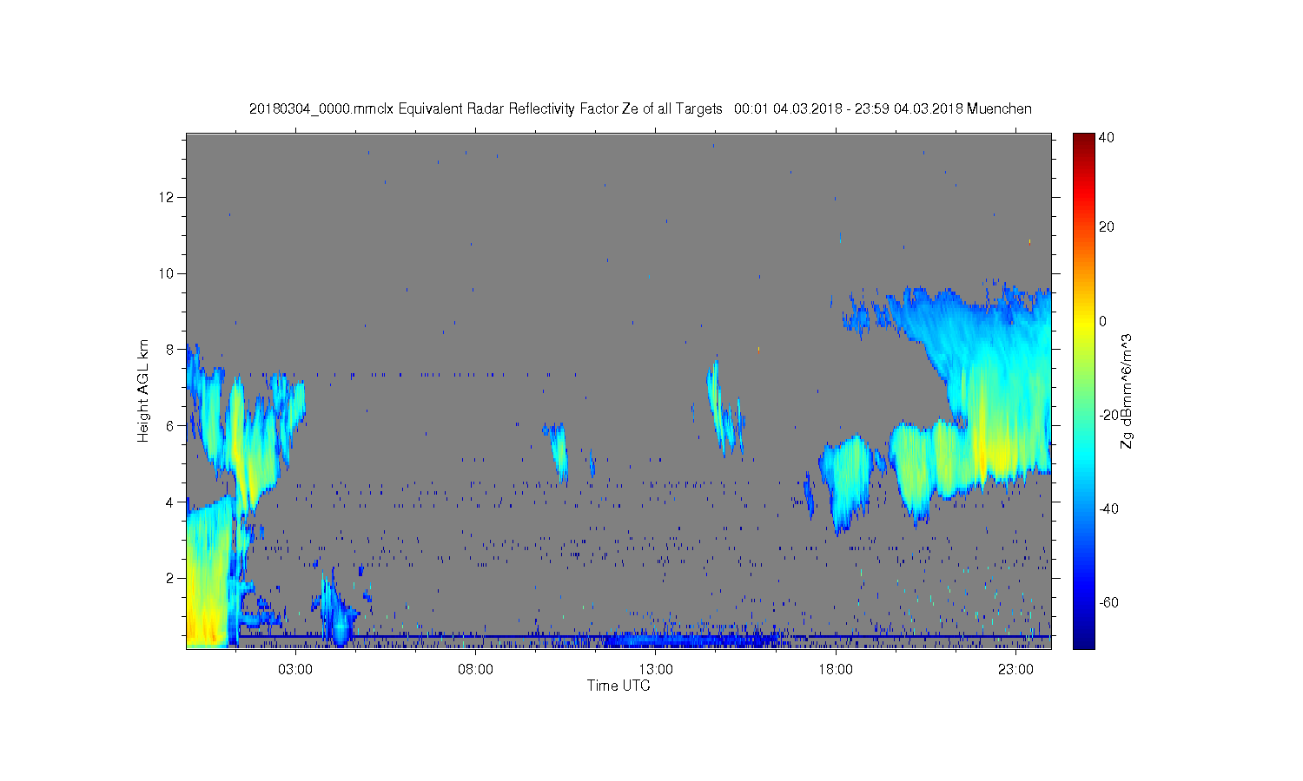Viewport: 1303px width, 781px height.
Task: Click the 08:00 time tick label
Action: (476, 670)
